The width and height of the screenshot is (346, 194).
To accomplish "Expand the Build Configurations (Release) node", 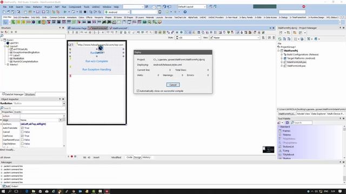I will point(282,54).
